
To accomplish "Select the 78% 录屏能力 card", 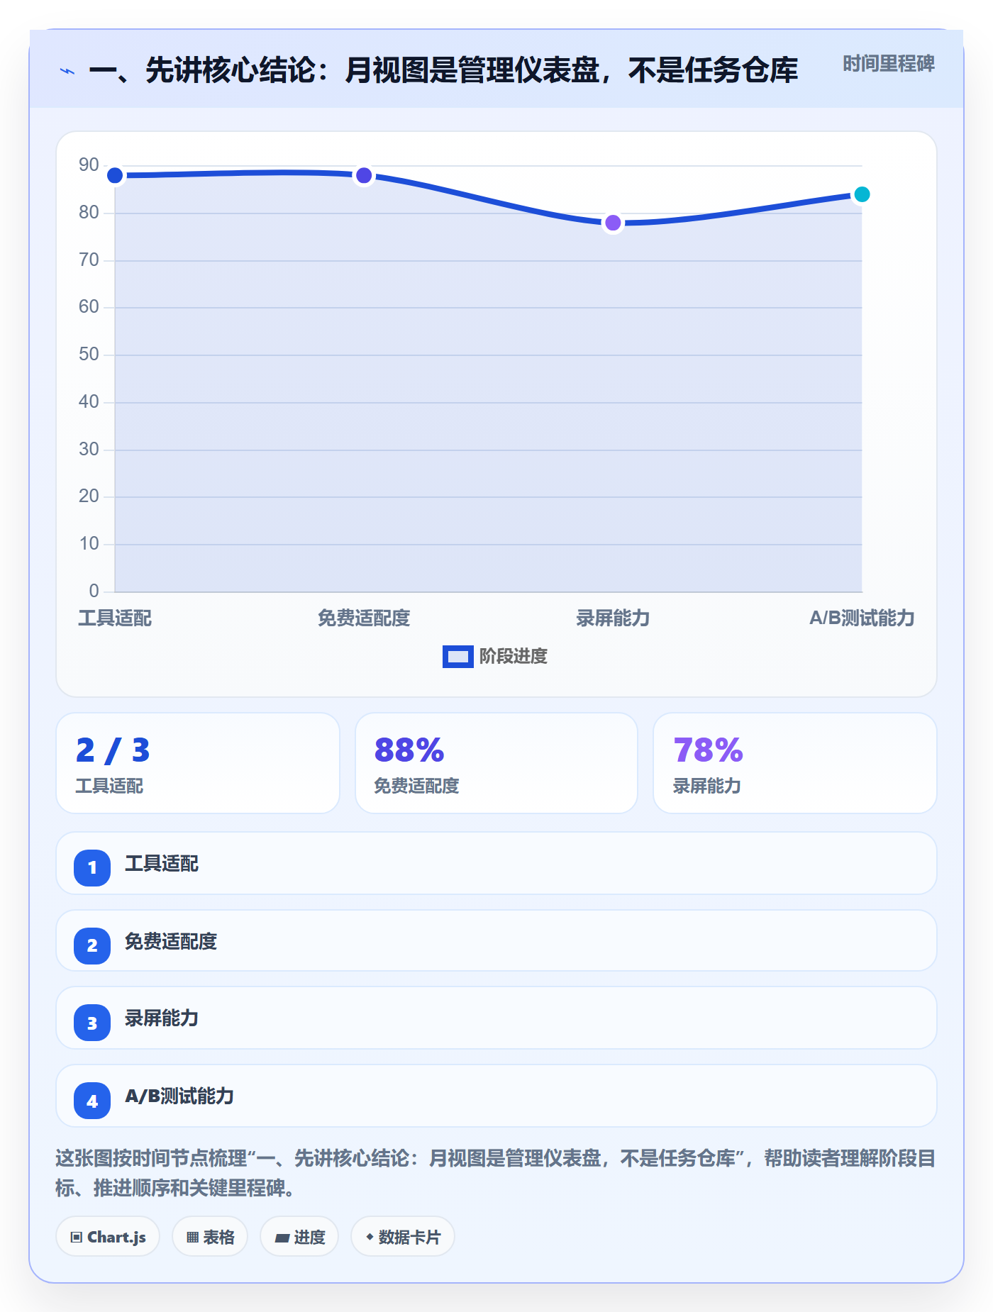I will tap(795, 763).
